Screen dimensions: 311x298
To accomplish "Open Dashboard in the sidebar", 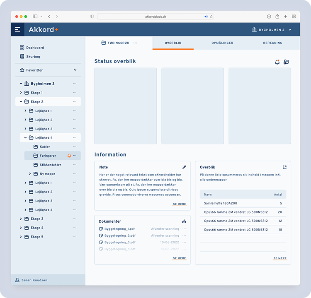I will pyautogui.click(x=35, y=48).
